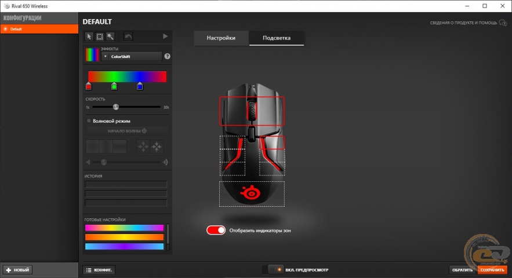Select the Default configuration
Viewport: 512px width, 278px height.
tap(39, 29)
